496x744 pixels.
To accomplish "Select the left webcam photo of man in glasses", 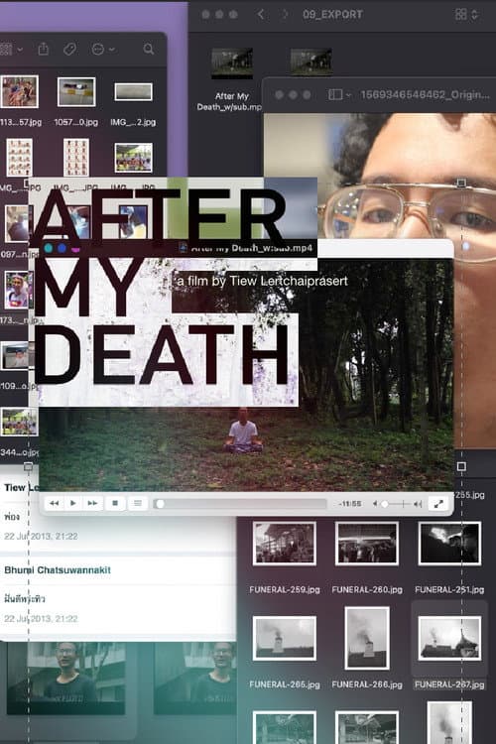I will (66, 679).
